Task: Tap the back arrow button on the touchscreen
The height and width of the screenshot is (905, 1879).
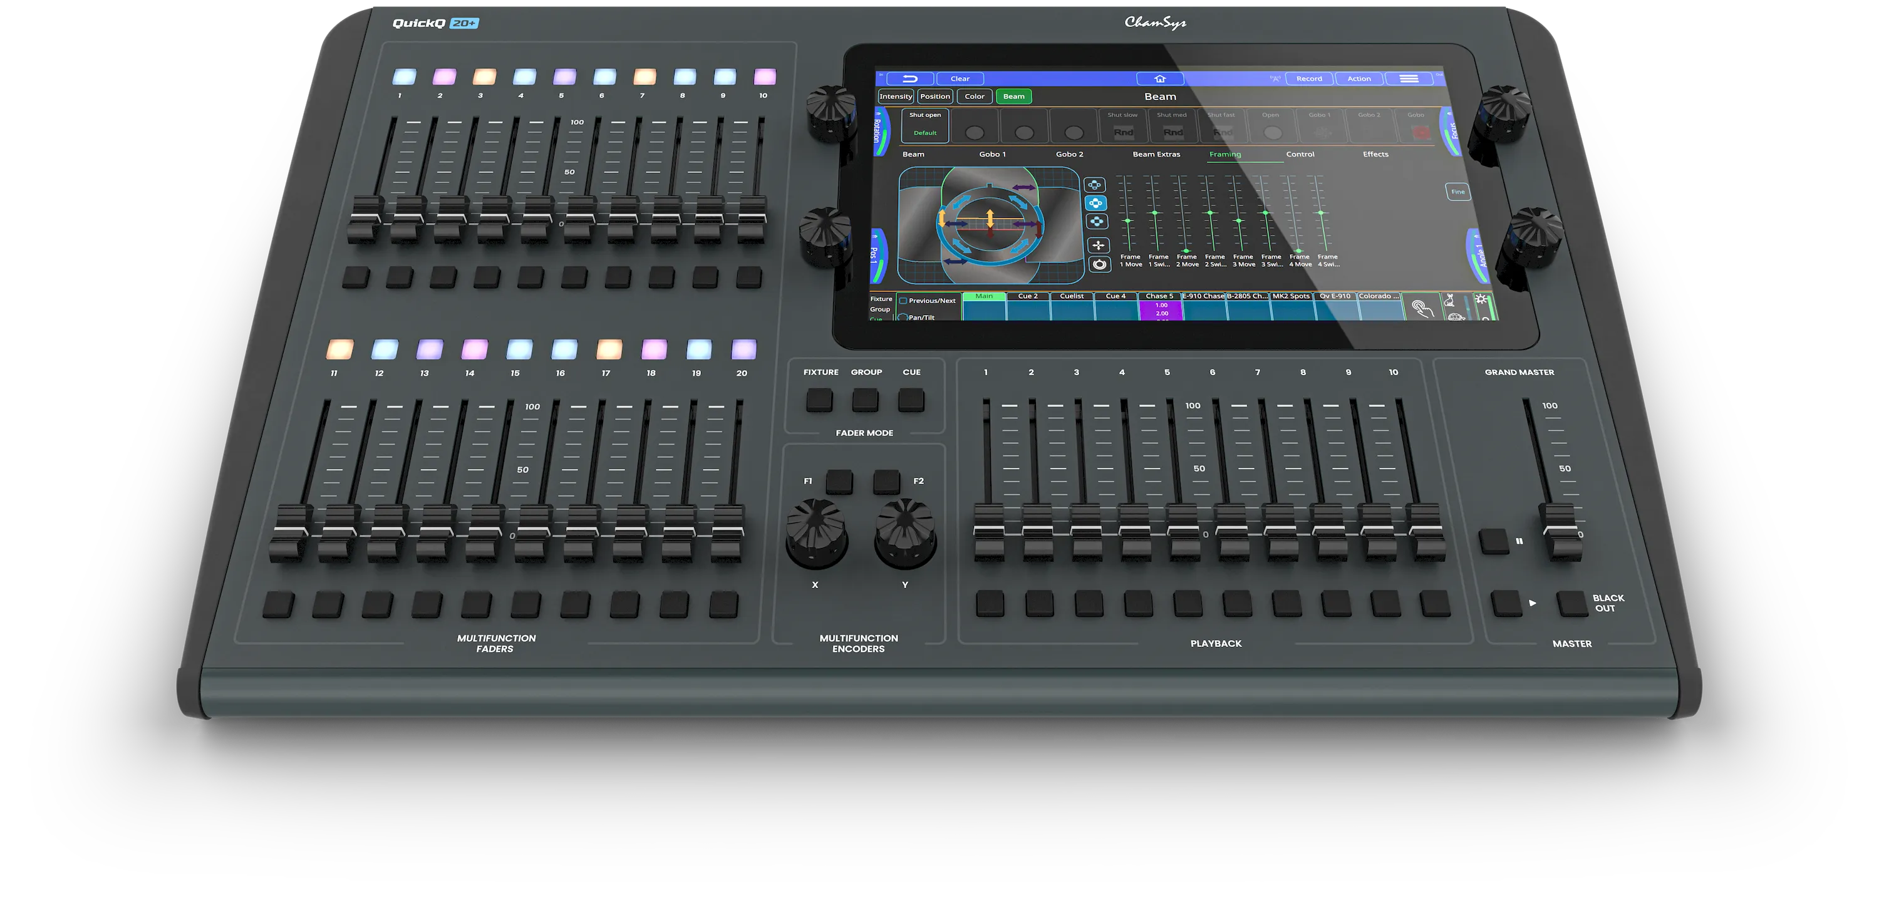Action: click(x=909, y=79)
